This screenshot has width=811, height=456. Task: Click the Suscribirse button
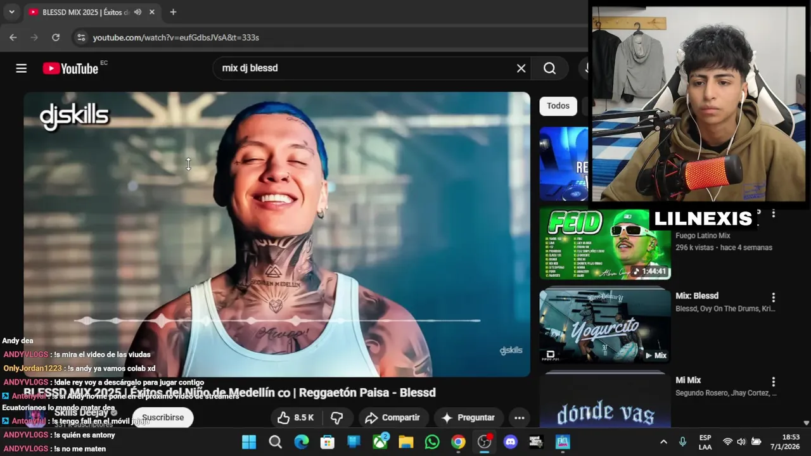163,417
